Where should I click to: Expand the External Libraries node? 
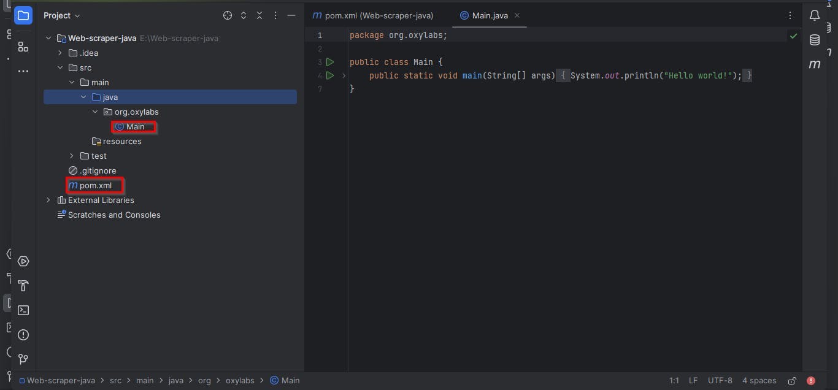point(48,200)
